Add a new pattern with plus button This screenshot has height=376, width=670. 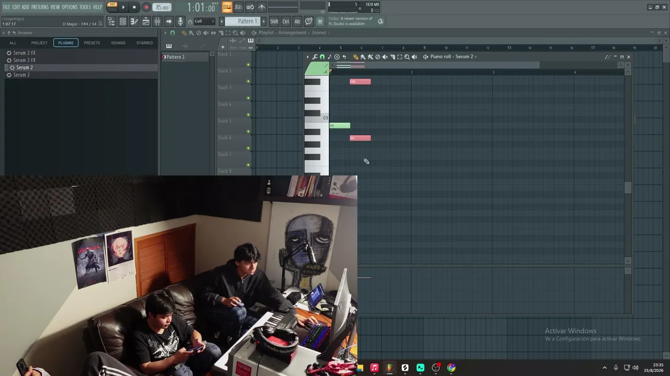(x=263, y=21)
